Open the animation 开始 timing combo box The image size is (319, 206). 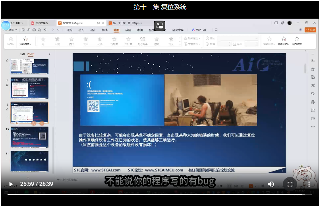(x=238, y=38)
